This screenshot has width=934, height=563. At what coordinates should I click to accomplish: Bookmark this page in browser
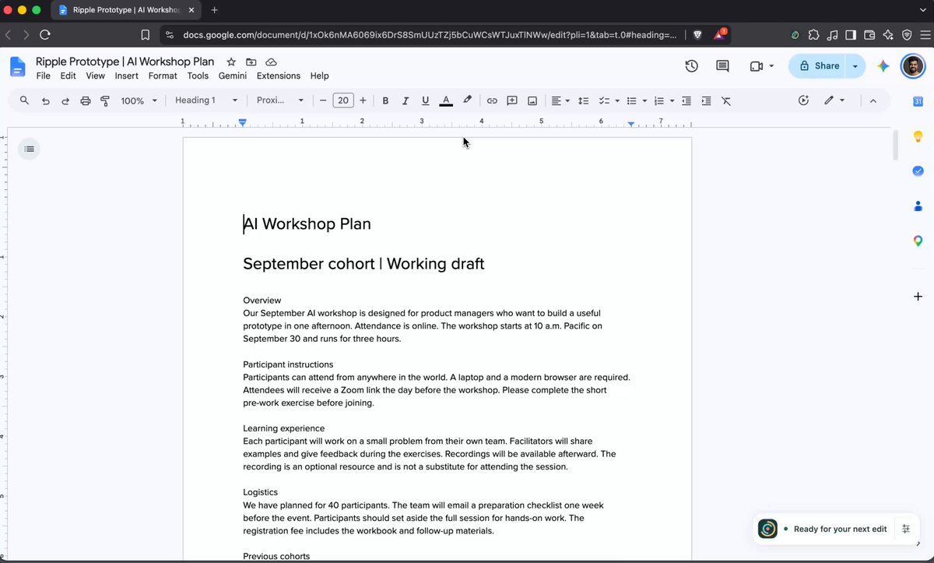145,34
